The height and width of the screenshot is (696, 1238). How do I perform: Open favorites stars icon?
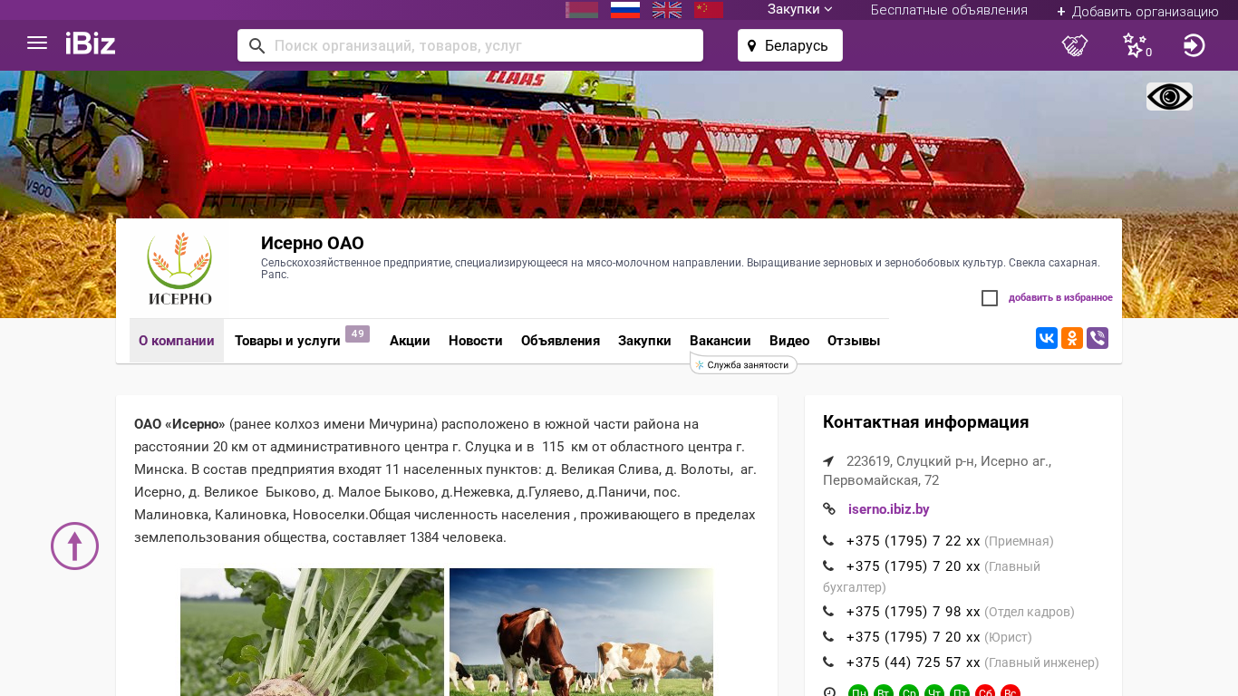(1136, 45)
